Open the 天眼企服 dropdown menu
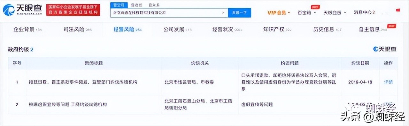The image size is (409, 126). point(335,13)
